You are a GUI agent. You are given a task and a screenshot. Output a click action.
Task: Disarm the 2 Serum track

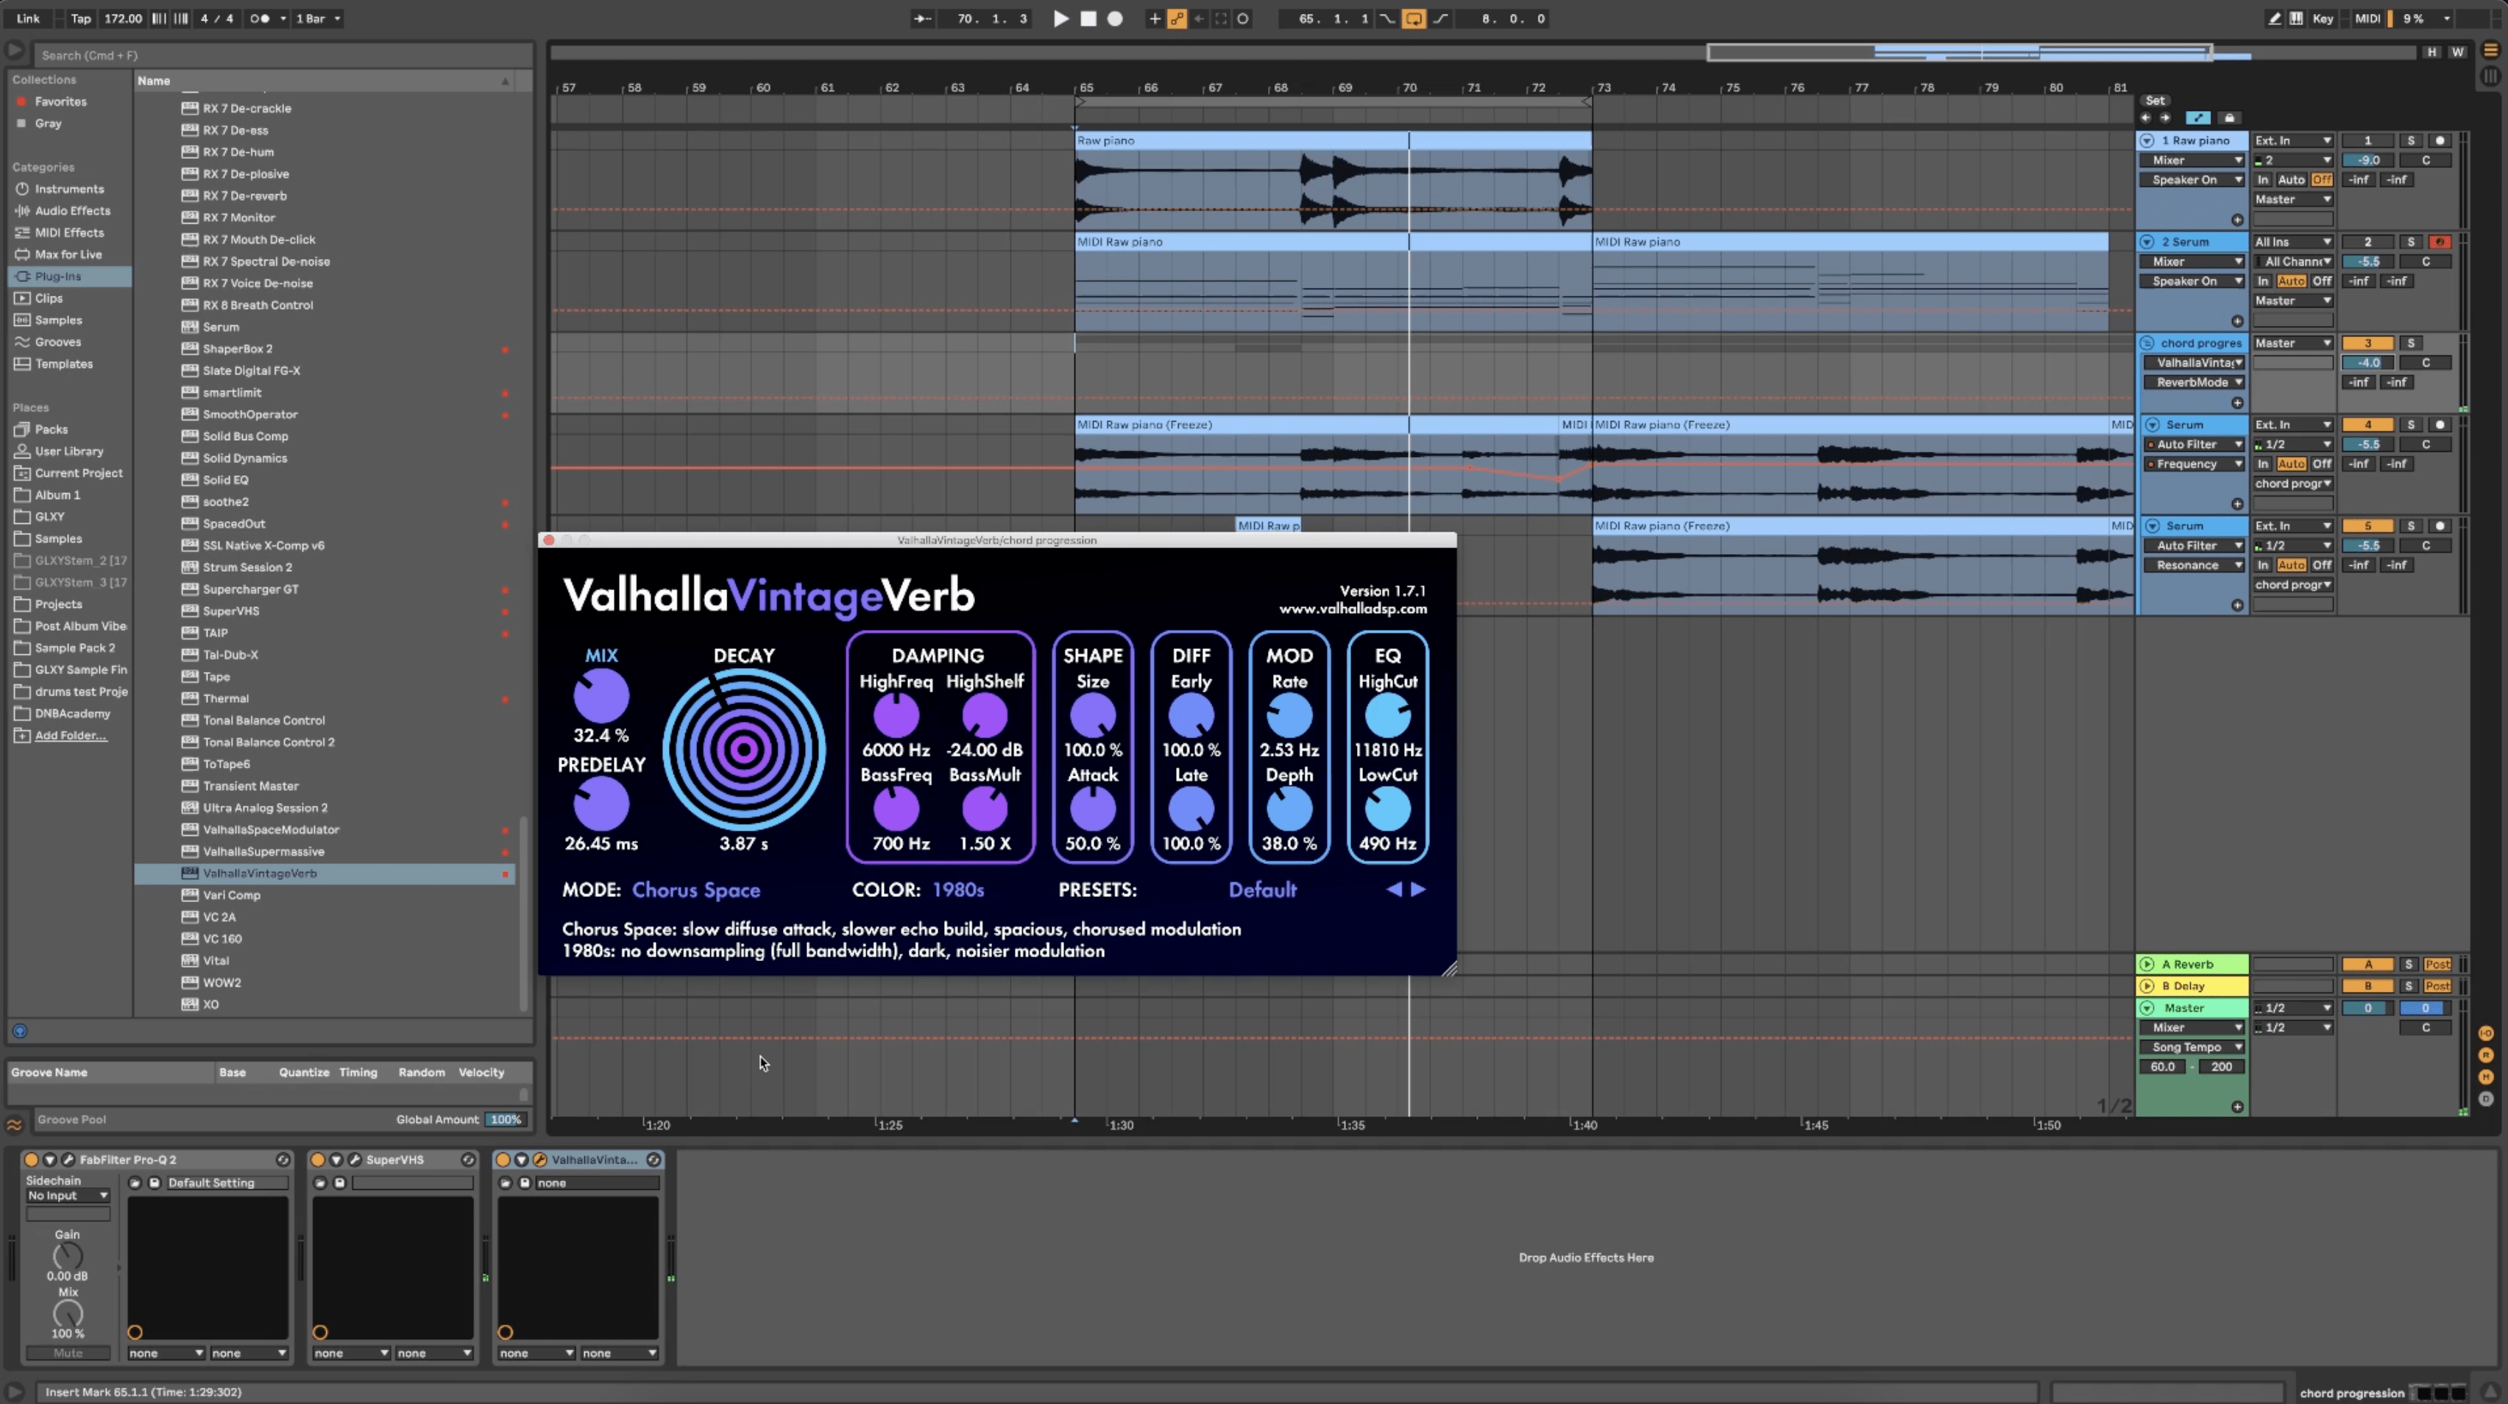click(x=2440, y=242)
